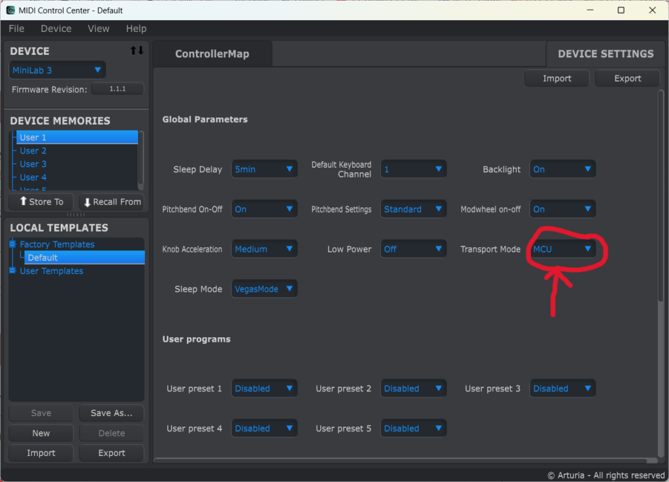Open the Sleep Delay dropdown
The image size is (669, 482).
click(x=264, y=169)
